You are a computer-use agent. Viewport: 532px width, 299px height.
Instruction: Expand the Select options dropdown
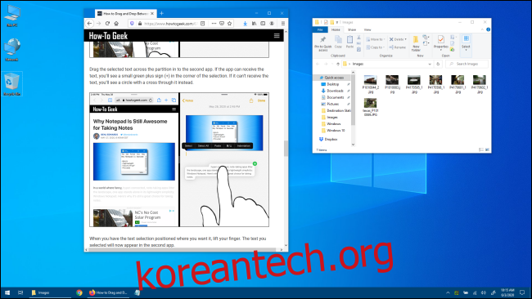(466, 43)
